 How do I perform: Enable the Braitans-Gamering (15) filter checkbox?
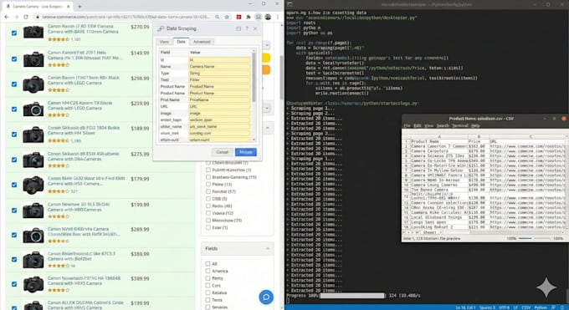[208, 177]
